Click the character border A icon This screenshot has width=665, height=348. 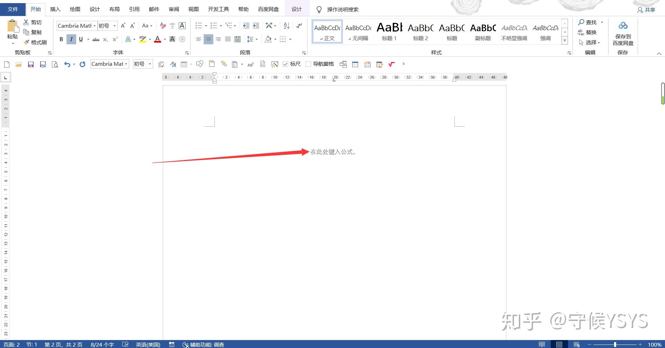[x=182, y=26]
